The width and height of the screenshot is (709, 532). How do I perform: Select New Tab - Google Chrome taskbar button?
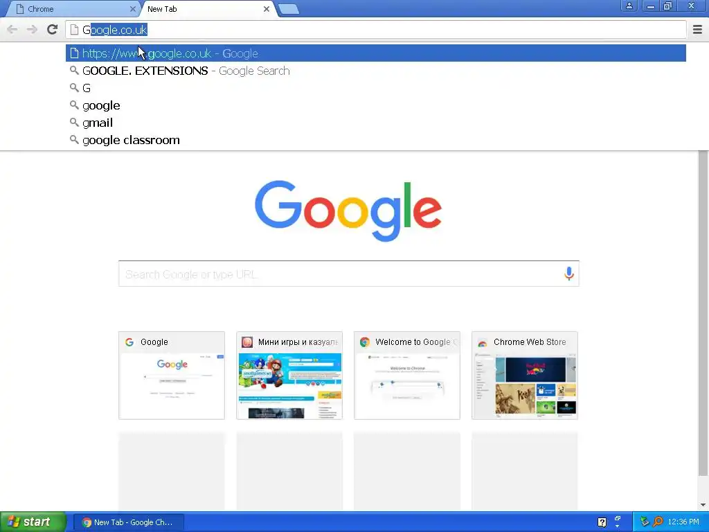tap(128, 522)
